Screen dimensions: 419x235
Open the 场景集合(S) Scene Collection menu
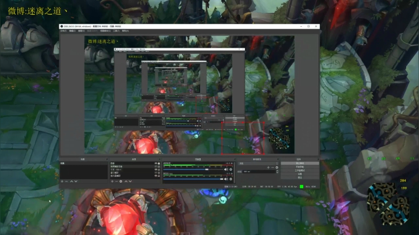(x=105, y=31)
